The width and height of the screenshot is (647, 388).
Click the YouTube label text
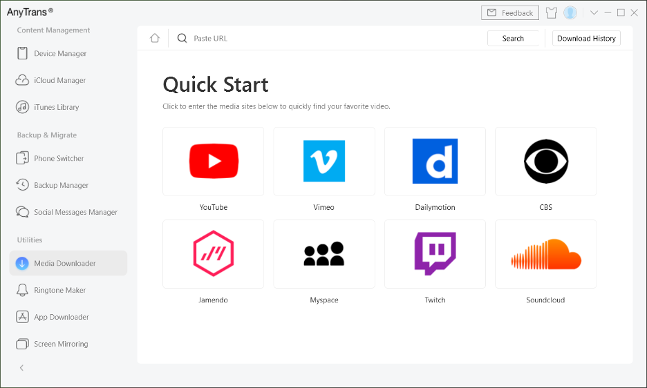(214, 207)
